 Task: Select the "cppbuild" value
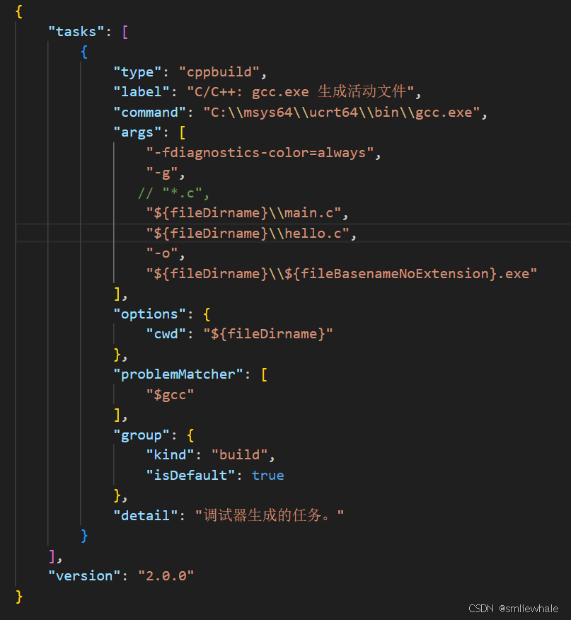click(x=219, y=72)
